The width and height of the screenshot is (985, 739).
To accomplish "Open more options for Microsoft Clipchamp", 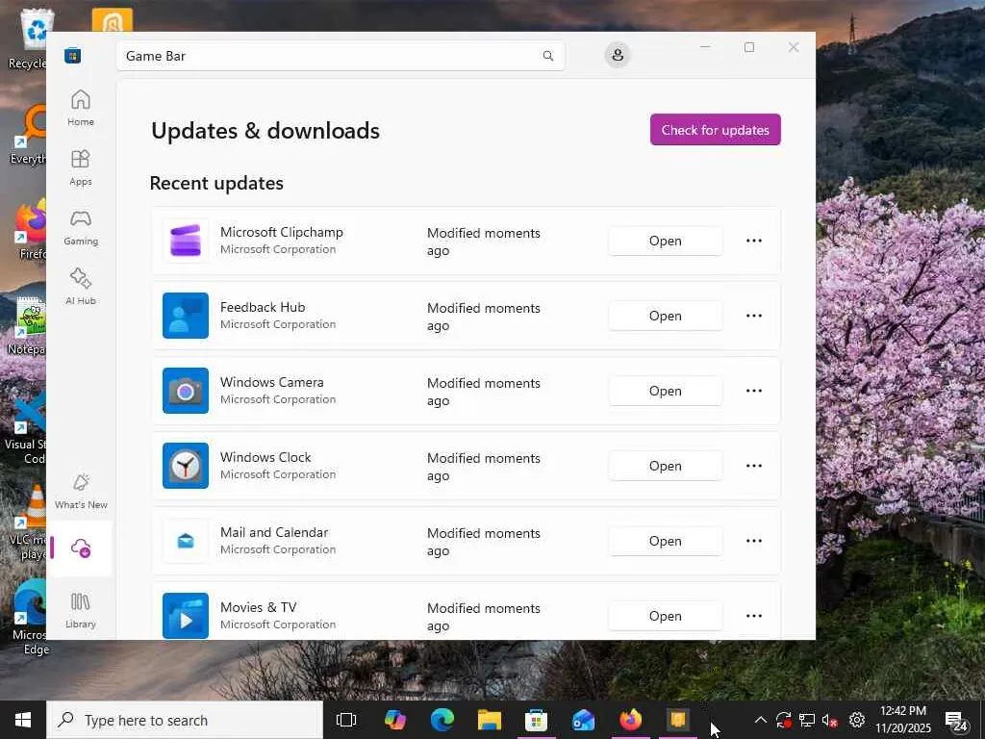I will point(754,241).
